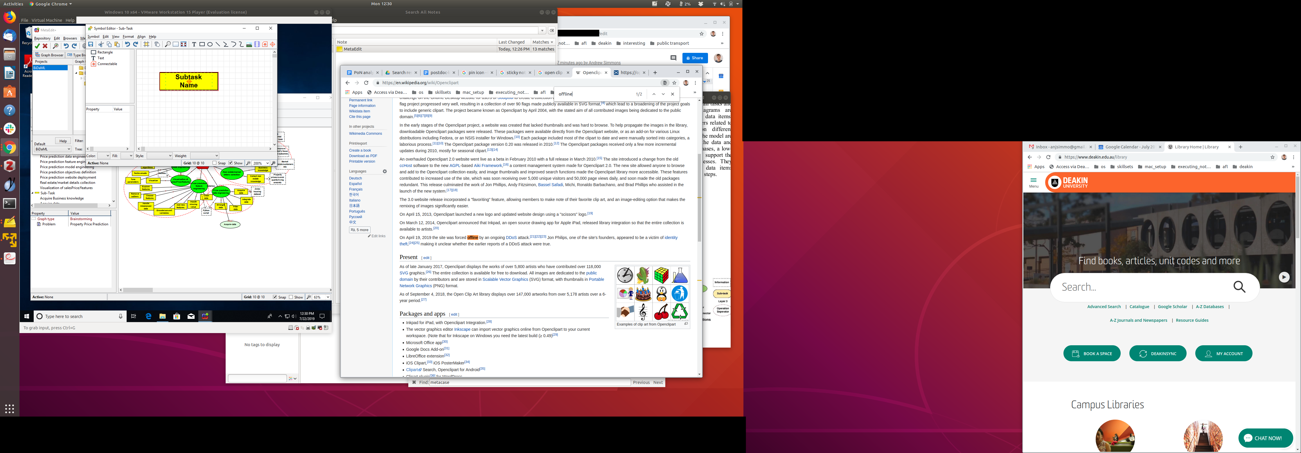Image resolution: width=1301 pixels, height=453 pixels.
Task: Toggle the grid icon in Symbol Editor toolbar
Action: [x=146, y=44]
